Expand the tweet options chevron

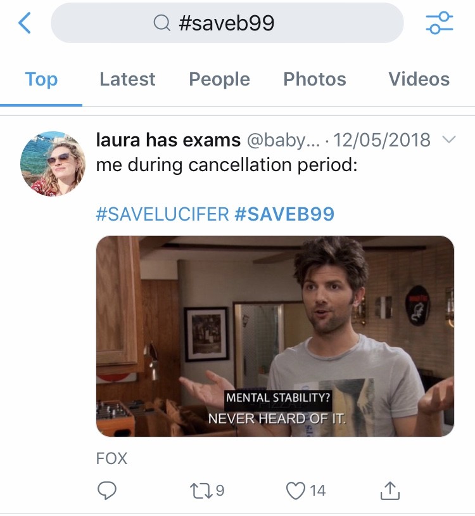coord(448,139)
